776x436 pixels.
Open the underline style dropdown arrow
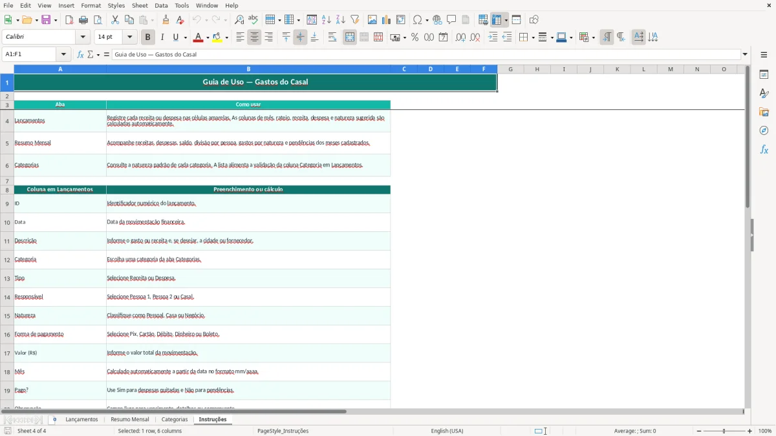[185, 37]
